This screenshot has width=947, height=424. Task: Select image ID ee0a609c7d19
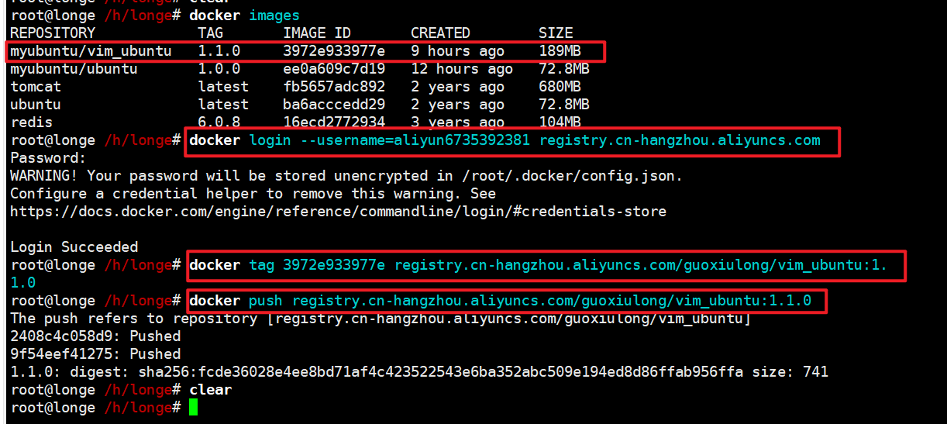pos(334,69)
